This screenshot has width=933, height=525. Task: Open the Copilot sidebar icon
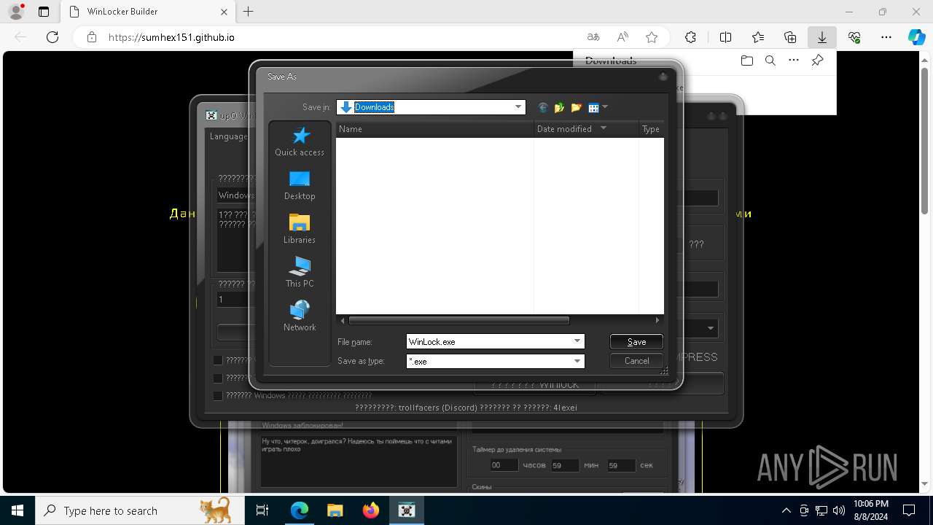coord(917,37)
